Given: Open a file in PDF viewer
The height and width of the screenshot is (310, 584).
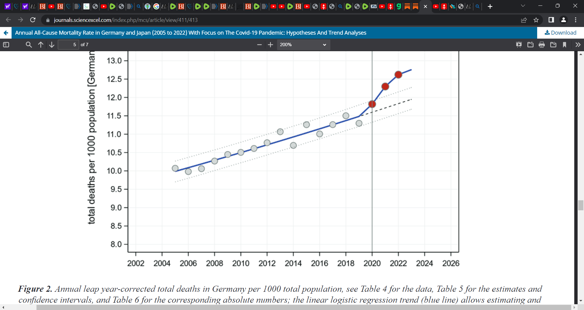Looking at the screenshot, I should click(x=530, y=45).
